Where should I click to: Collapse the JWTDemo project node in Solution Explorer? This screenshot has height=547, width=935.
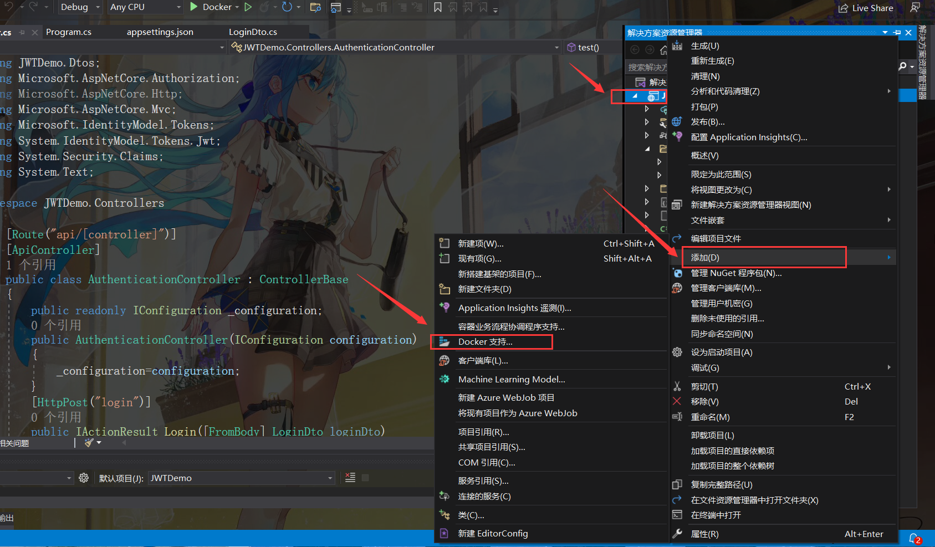click(635, 96)
